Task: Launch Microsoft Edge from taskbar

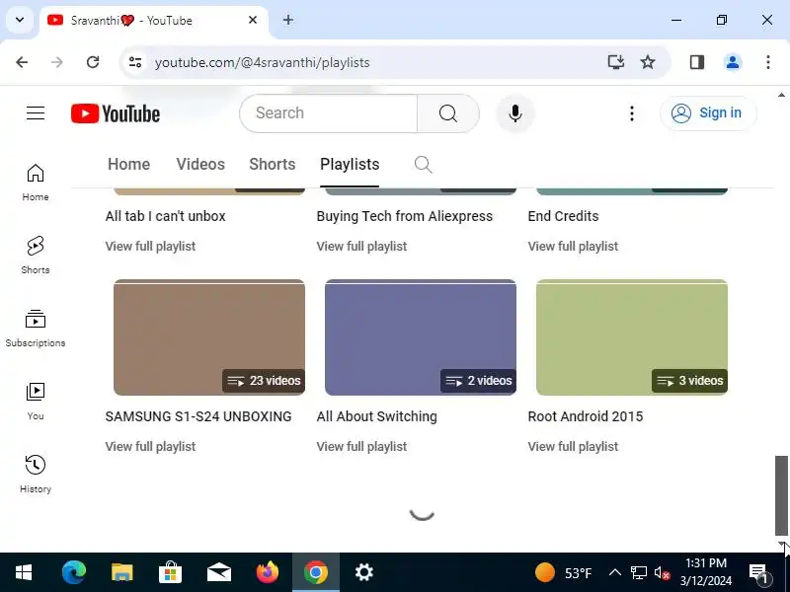Action: (x=73, y=572)
